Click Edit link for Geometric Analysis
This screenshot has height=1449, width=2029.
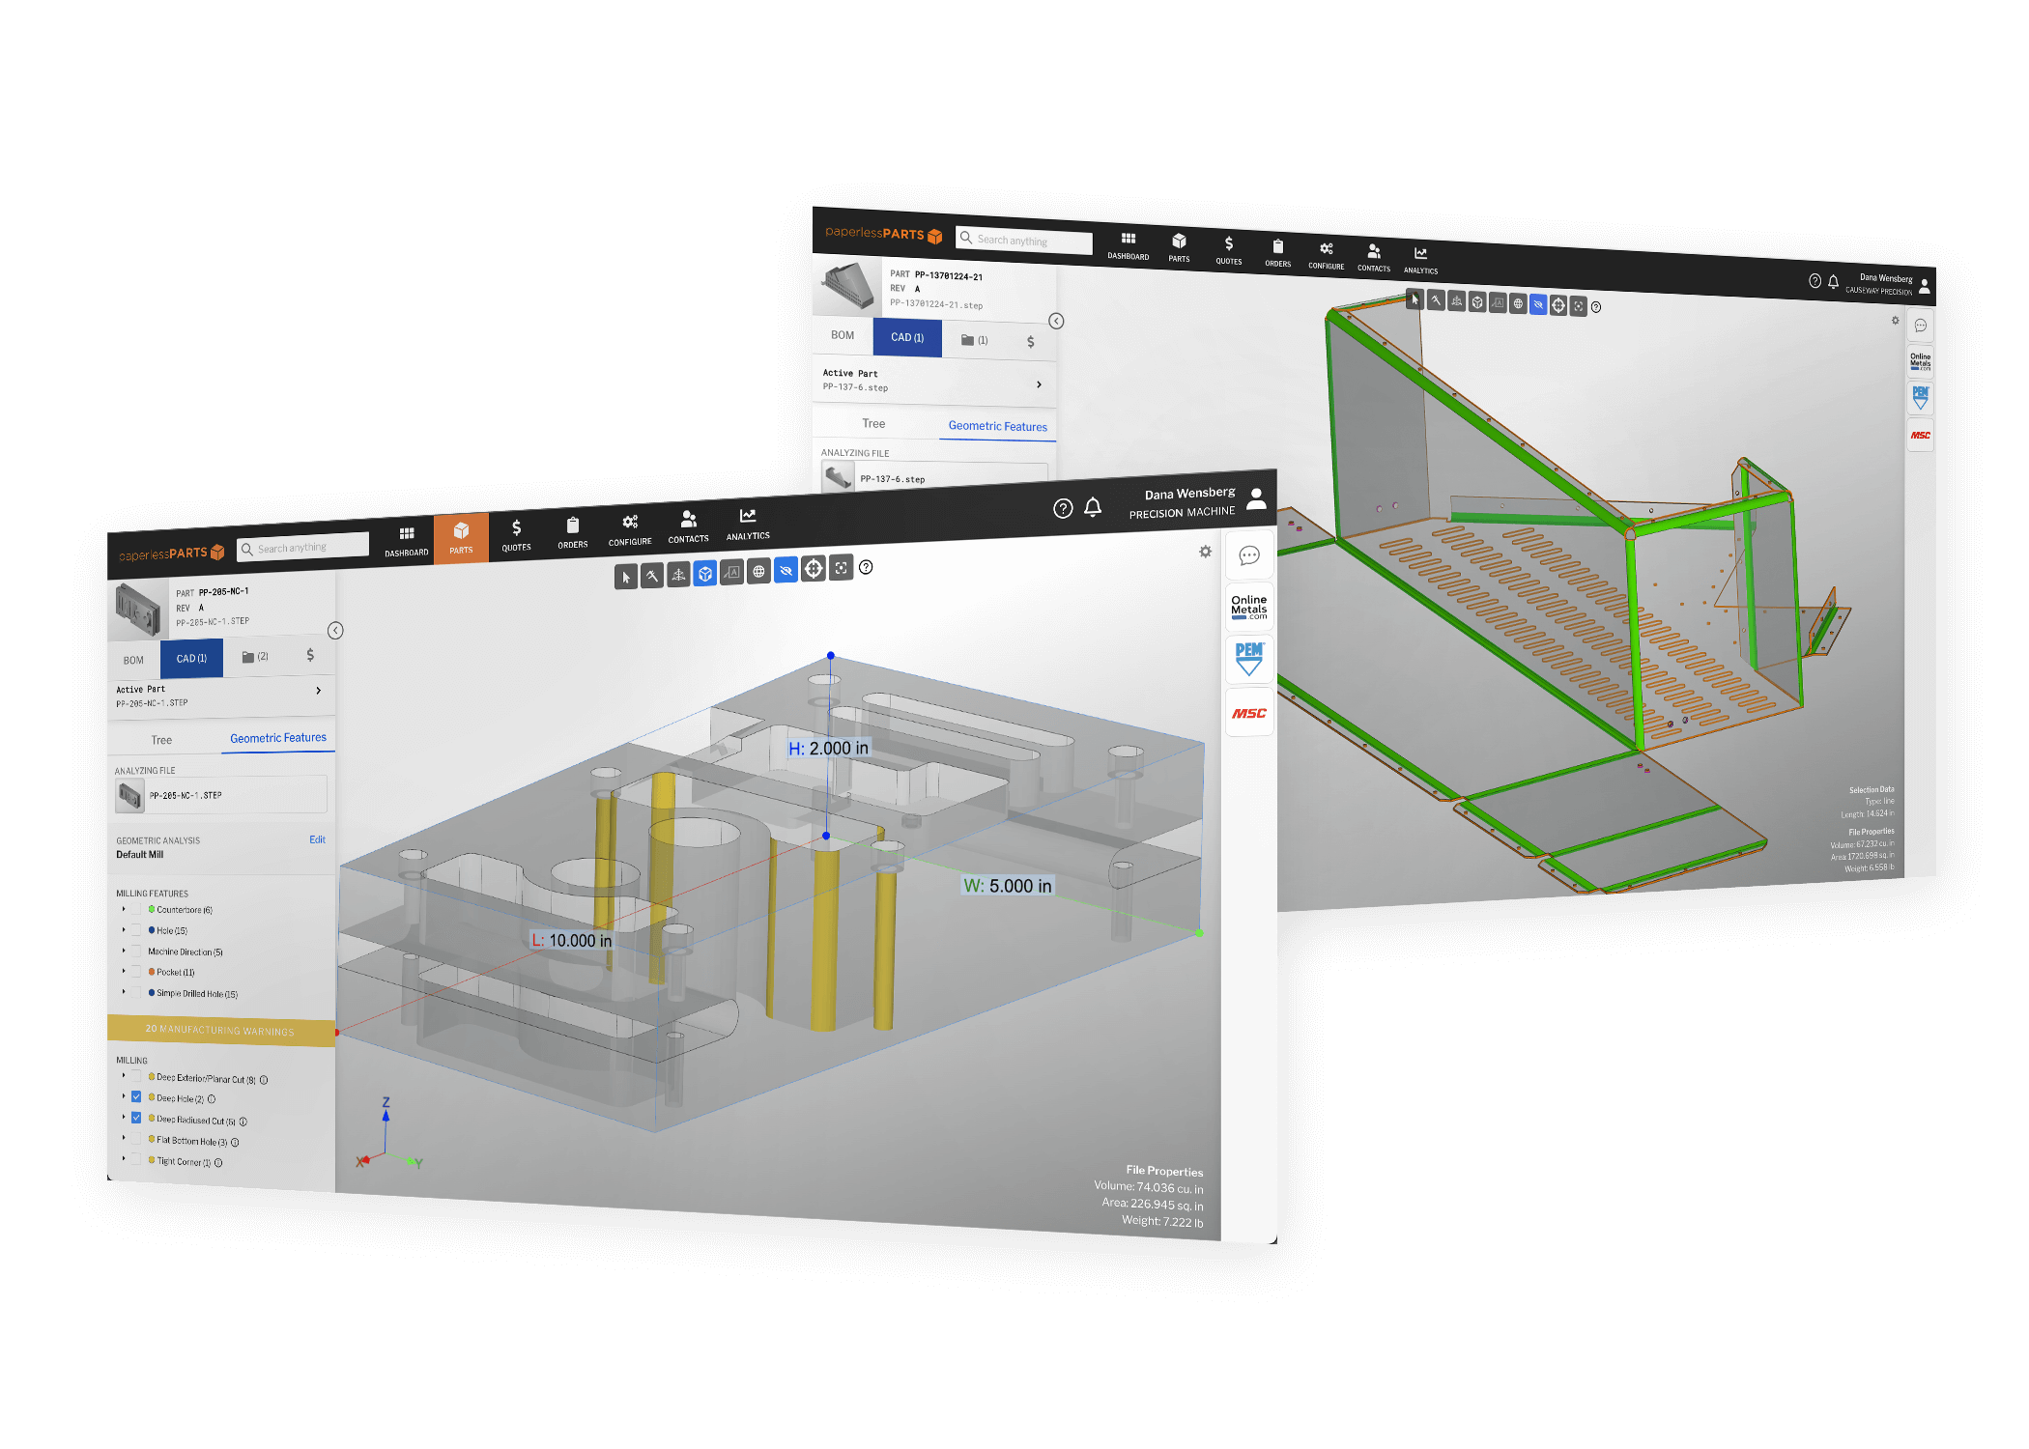click(318, 839)
